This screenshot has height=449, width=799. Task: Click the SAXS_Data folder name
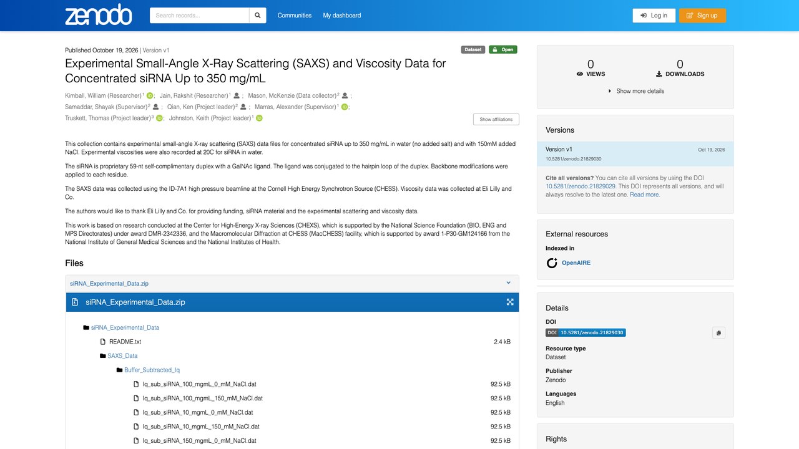pos(122,356)
